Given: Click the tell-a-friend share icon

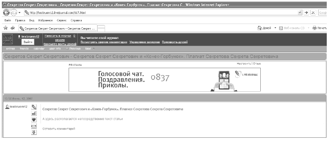Looking at the screenshot, I should click(x=34, y=126).
